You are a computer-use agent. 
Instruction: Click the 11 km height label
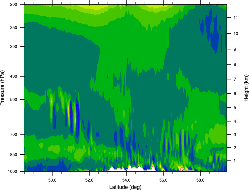[x=236, y=18]
